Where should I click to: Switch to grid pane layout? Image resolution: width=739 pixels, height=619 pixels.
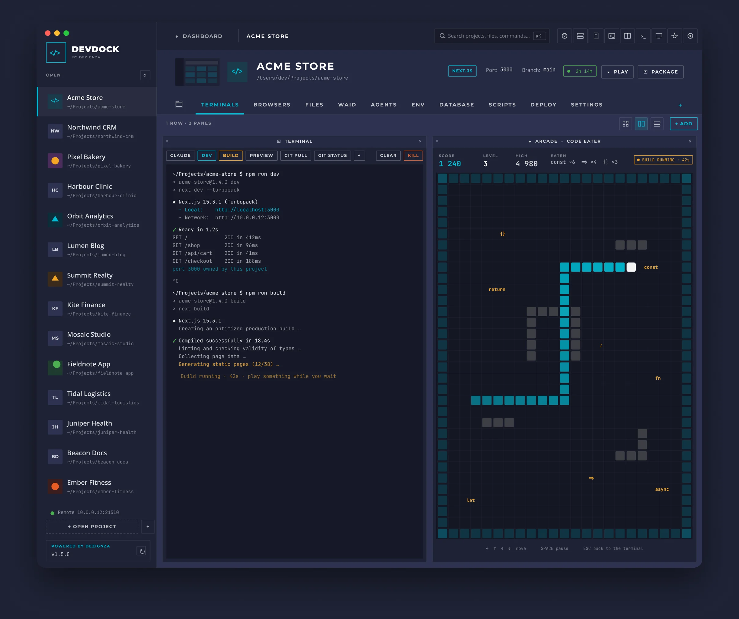625,124
